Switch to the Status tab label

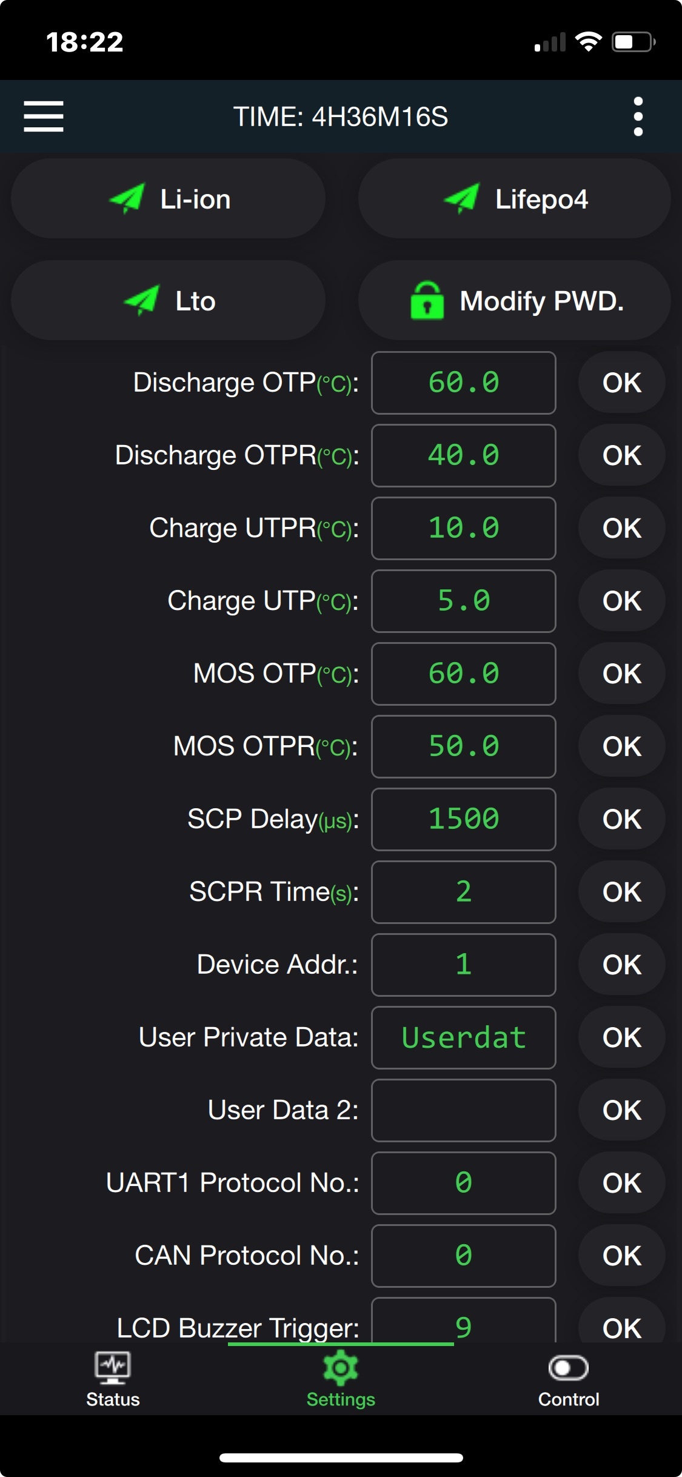coord(113,1399)
